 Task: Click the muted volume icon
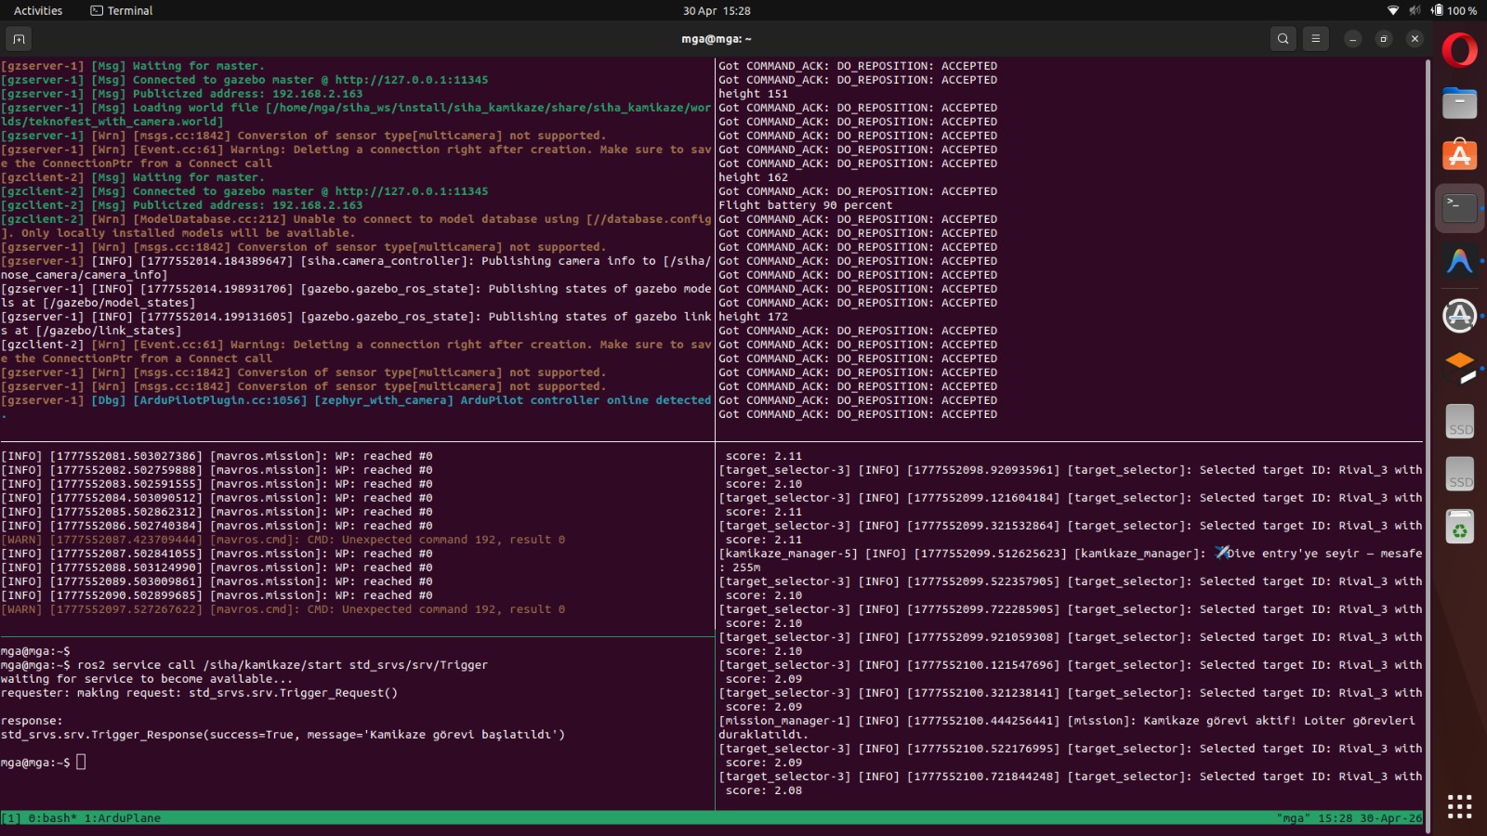(x=1415, y=11)
